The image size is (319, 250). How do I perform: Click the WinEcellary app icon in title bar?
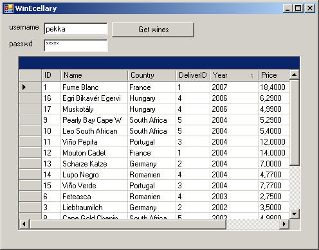coord(9,8)
